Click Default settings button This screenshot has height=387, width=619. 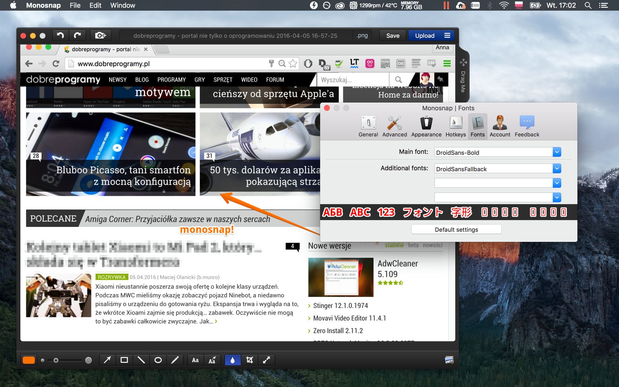(x=456, y=229)
